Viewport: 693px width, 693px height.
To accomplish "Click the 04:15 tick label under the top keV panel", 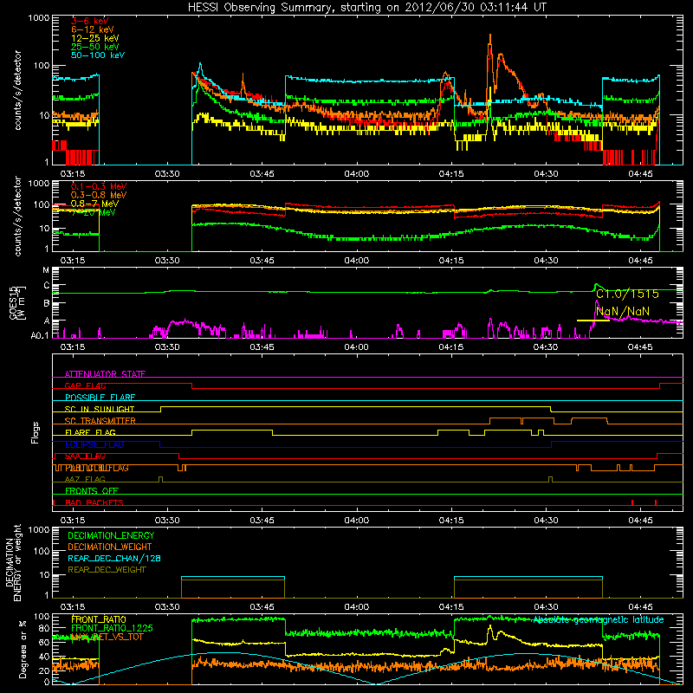I will 451,174.
